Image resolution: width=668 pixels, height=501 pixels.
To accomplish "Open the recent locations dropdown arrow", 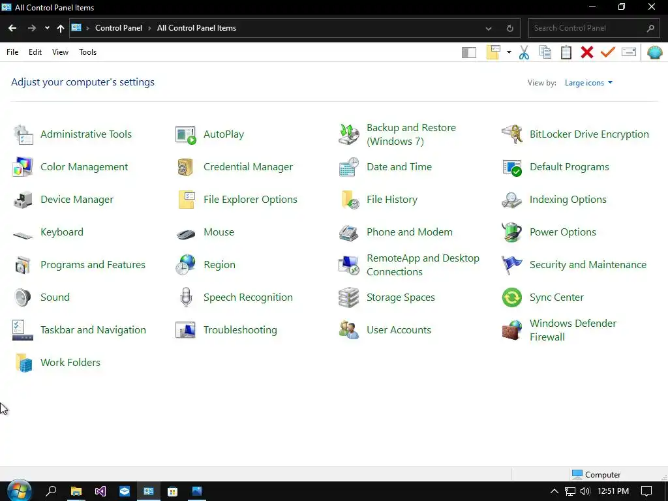I will 47,28.
